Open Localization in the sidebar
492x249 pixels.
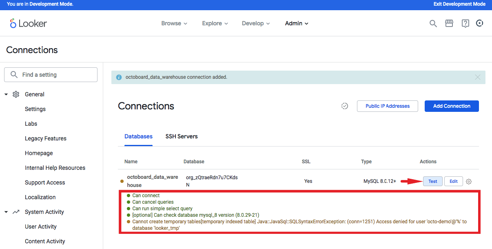click(x=40, y=197)
